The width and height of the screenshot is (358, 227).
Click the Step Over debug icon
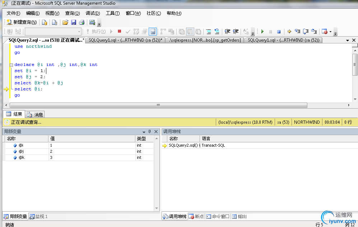click(x=306, y=32)
